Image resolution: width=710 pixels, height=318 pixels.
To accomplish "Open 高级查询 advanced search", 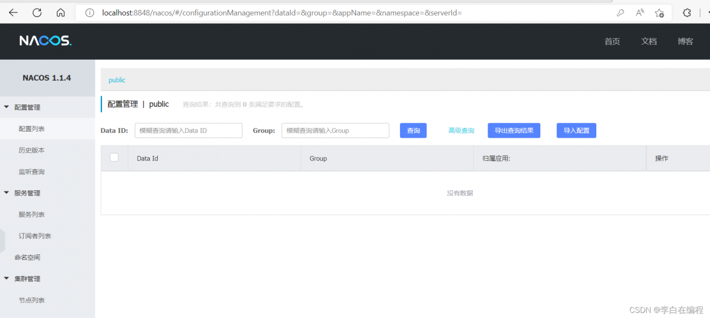I will pyautogui.click(x=461, y=131).
